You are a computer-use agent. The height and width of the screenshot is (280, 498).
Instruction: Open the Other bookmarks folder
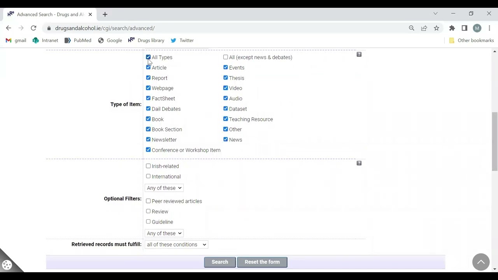coord(471,40)
